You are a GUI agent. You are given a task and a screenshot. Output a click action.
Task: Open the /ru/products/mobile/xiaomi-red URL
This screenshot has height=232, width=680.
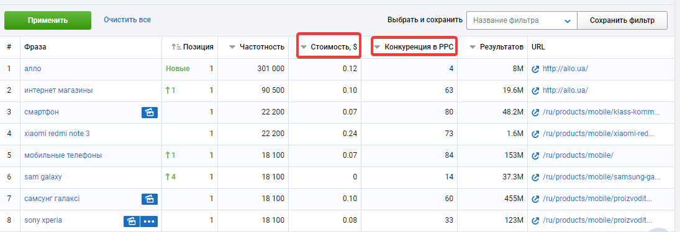[x=599, y=134]
